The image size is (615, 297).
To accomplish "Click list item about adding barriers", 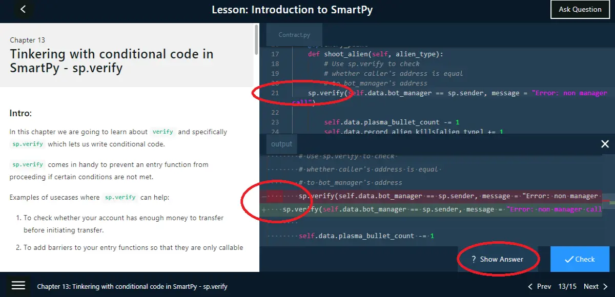I will pos(133,247).
